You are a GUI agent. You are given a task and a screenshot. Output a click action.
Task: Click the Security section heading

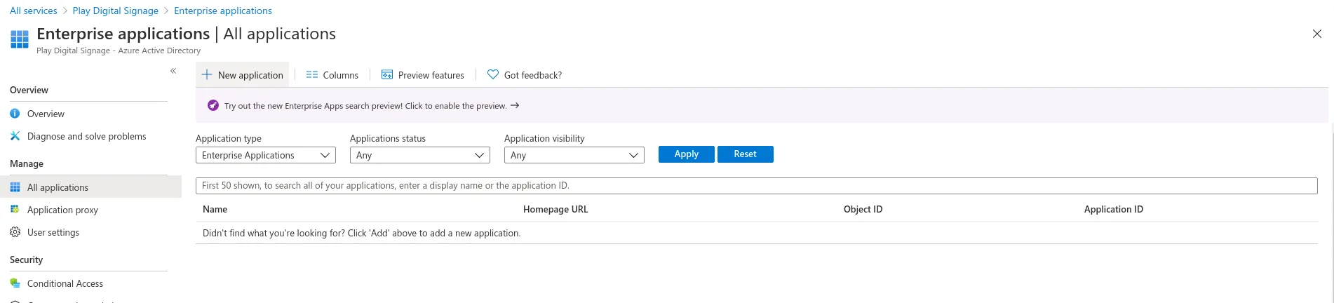(27, 260)
